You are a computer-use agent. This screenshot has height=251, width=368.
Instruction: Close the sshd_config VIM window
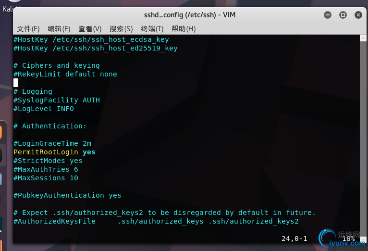[x=358, y=15]
